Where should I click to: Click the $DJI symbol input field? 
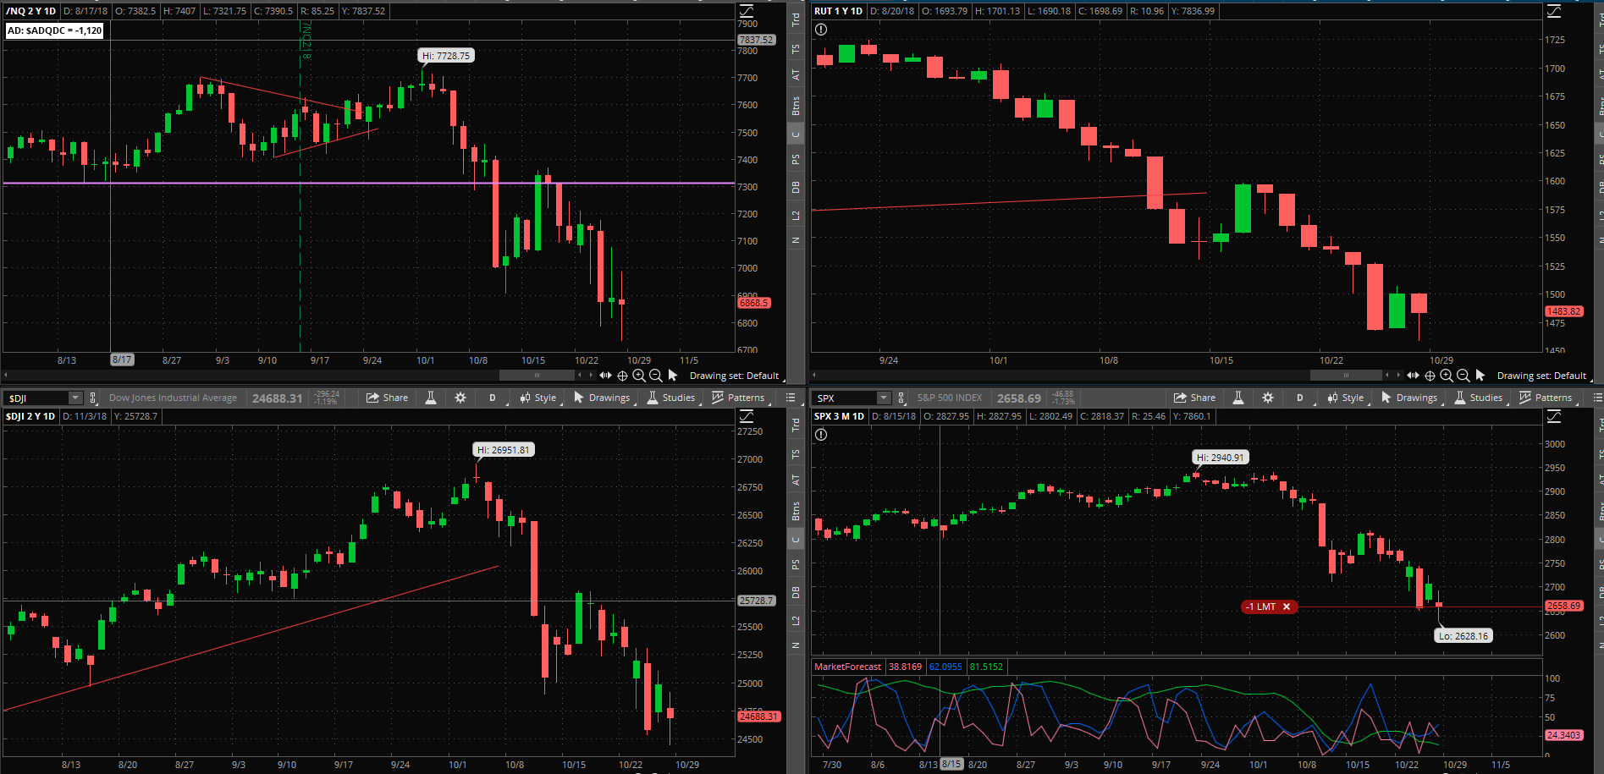36,398
